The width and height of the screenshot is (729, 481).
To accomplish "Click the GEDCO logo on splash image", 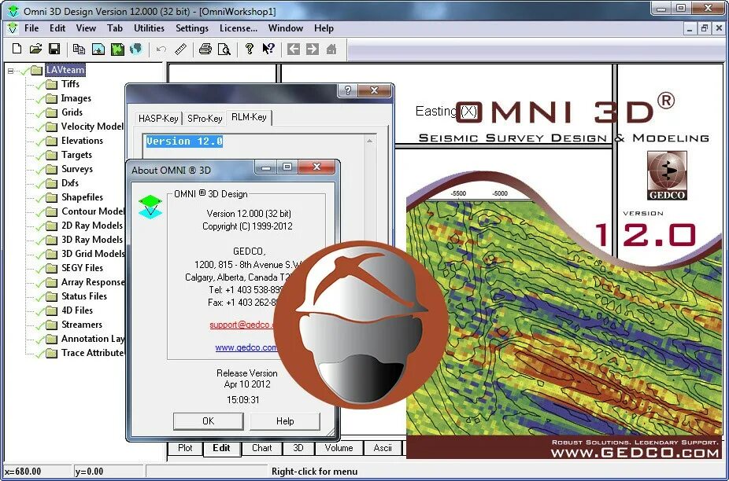I will click(667, 175).
